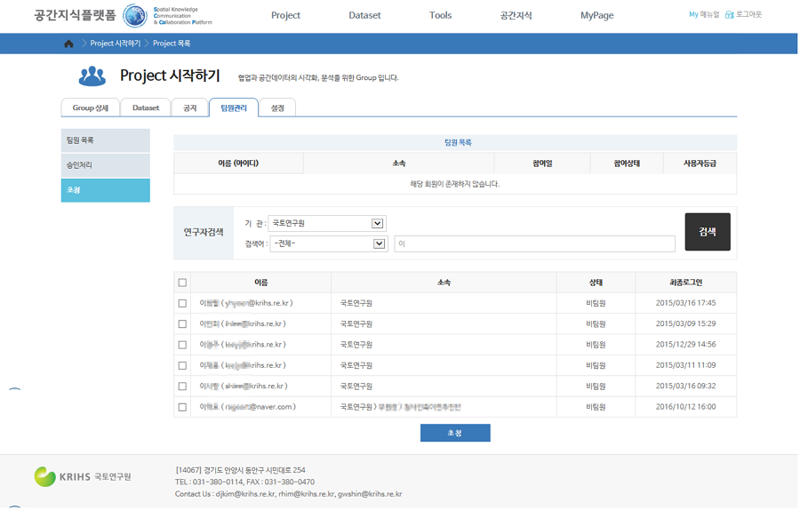800x510 pixels.
Task: Click the KRIHS green logo in footer
Action: click(45, 477)
